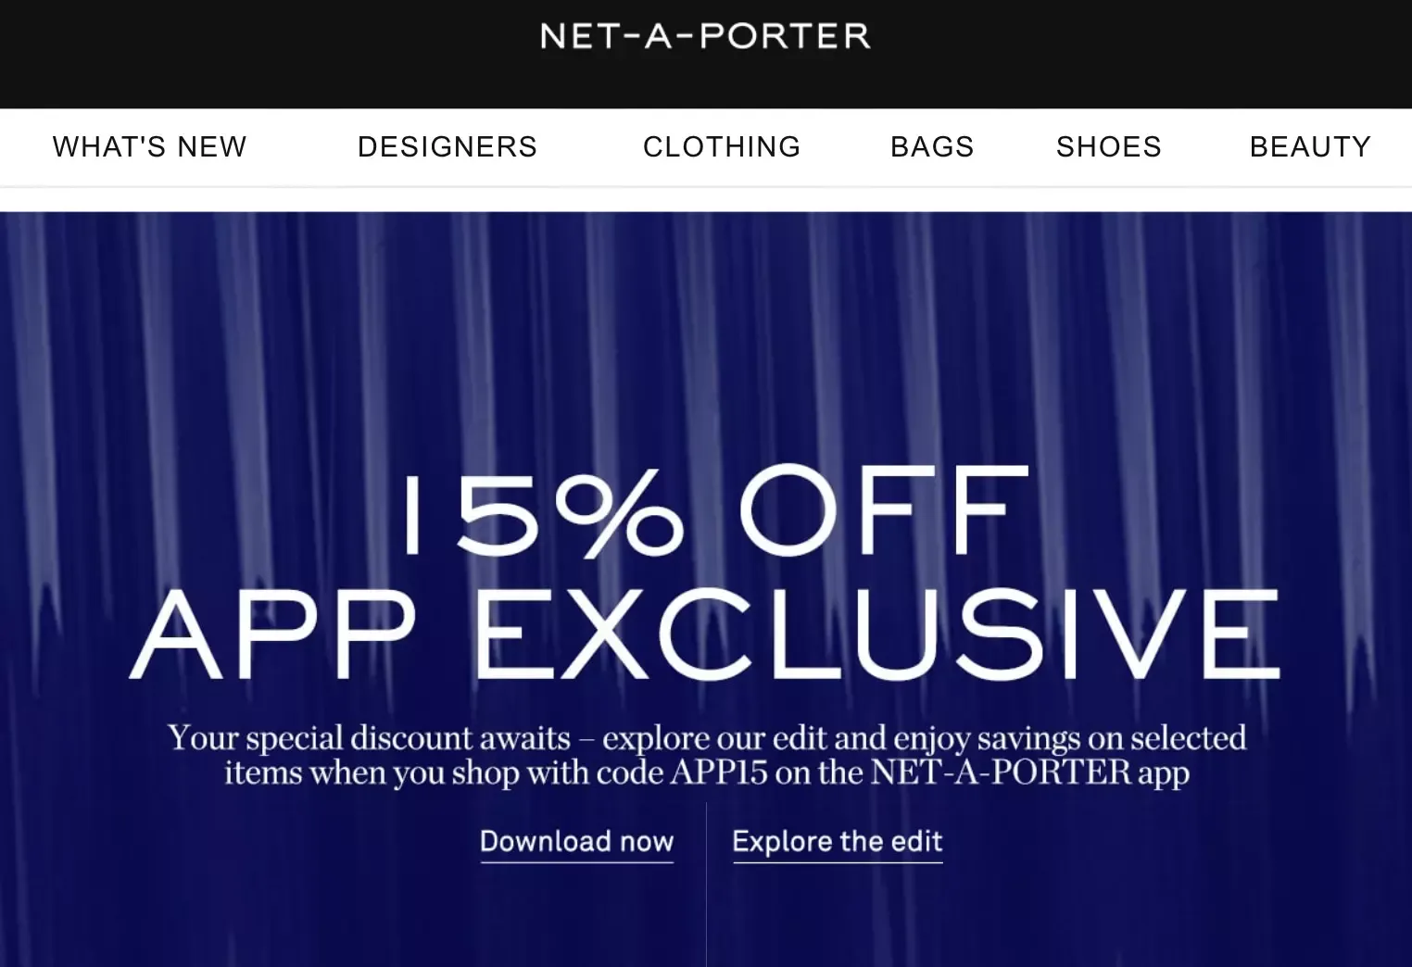1412x967 pixels.
Task: Click the discount description paragraph
Action: 706,753
